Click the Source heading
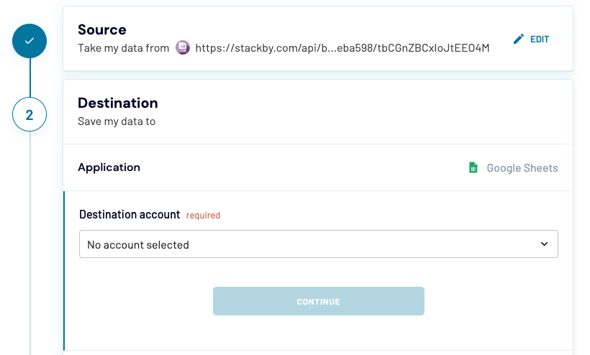 pyautogui.click(x=102, y=29)
